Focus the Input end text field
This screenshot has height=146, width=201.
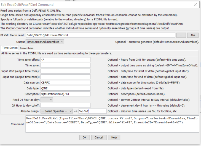click(x=65, y=77)
